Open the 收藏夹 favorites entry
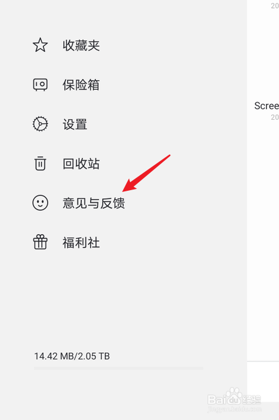 tap(81, 45)
